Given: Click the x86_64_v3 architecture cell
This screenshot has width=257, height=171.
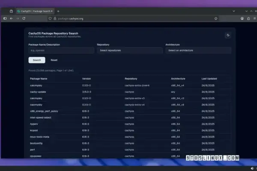Looking at the screenshot, I should (x=177, y=98).
